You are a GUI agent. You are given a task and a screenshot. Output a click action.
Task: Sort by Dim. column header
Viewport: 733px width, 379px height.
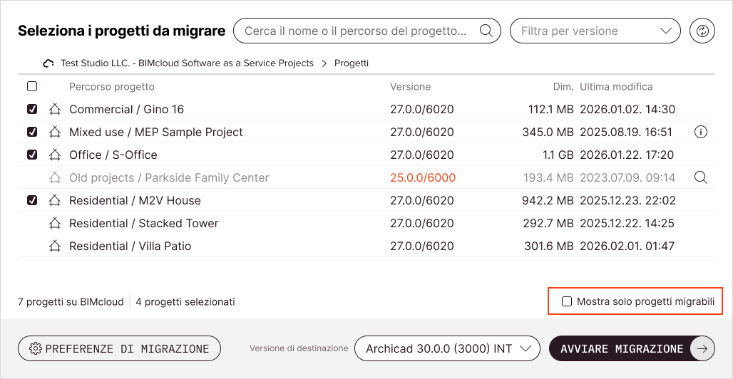[x=563, y=86]
